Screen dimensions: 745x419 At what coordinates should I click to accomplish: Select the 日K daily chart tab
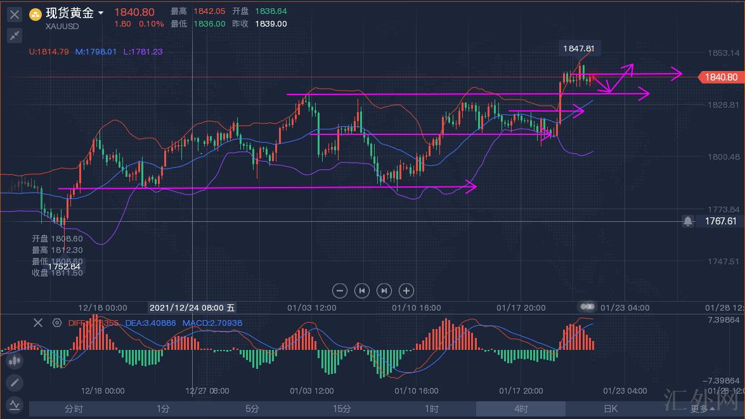tap(610, 409)
